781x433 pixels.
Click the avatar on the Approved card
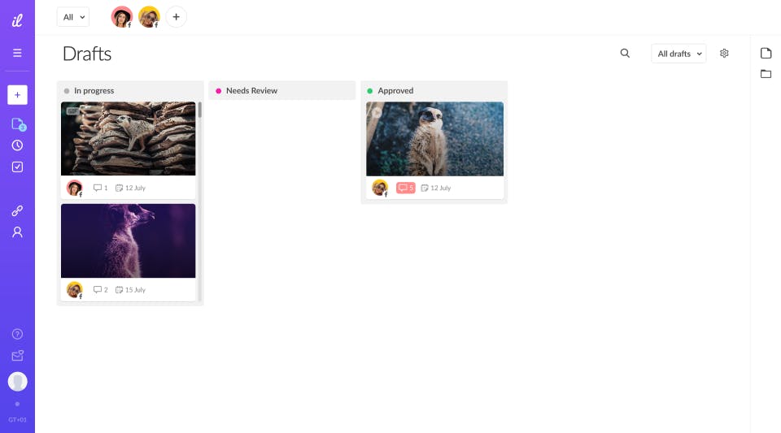pyautogui.click(x=380, y=188)
